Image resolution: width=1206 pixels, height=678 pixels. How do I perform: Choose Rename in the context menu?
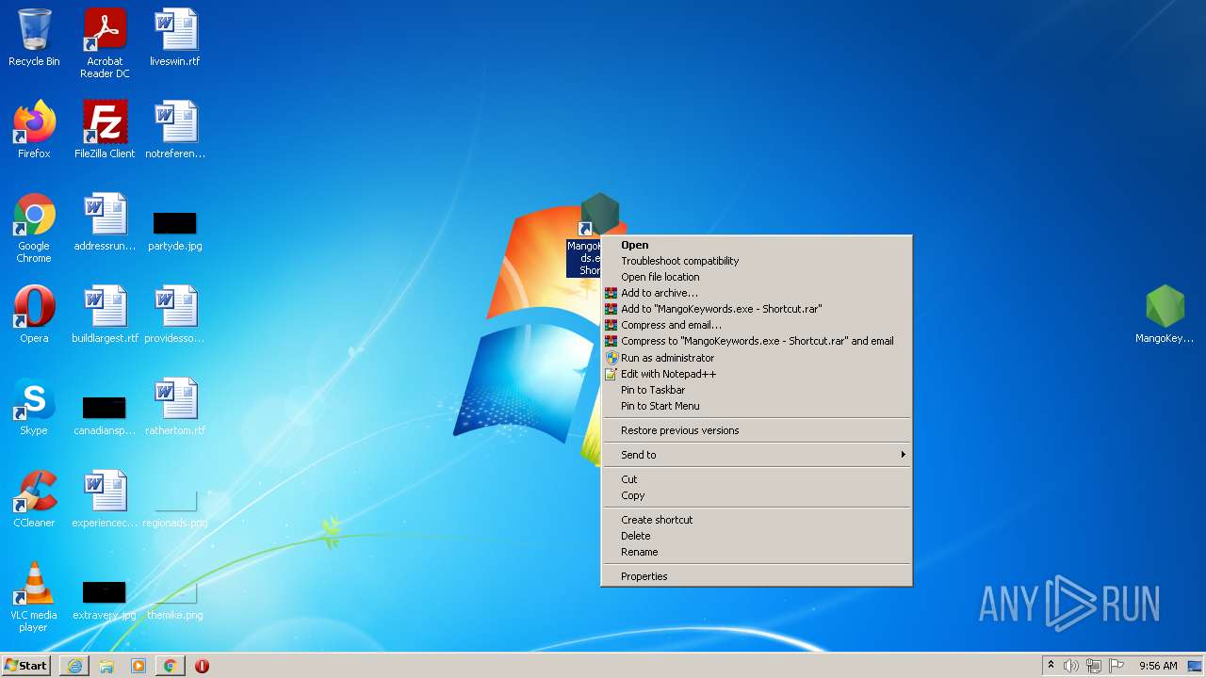click(757, 552)
